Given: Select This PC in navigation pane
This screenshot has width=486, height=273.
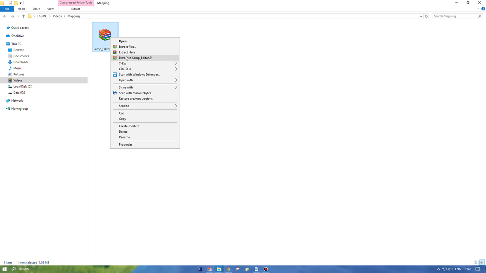Looking at the screenshot, I should coord(16,44).
